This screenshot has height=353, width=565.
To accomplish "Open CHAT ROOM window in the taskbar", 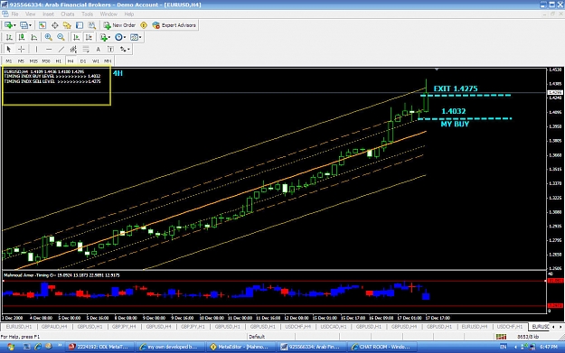I will click(381, 347).
